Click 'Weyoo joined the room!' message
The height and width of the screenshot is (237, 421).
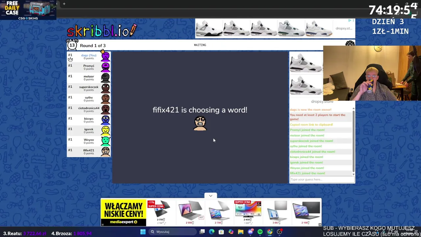pos(307,168)
